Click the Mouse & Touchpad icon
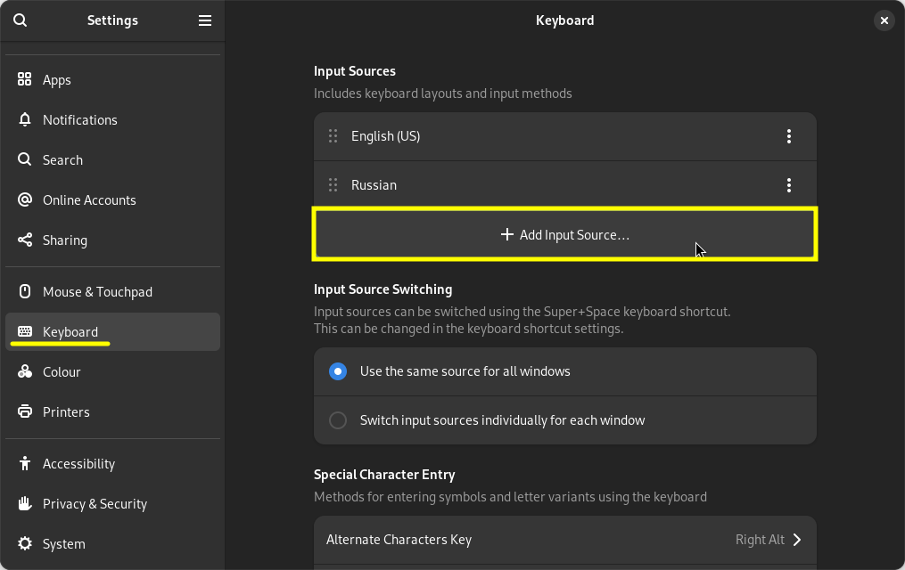The width and height of the screenshot is (905, 570). (x=25, y=292)
